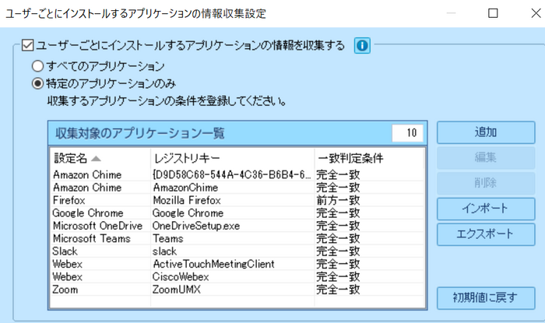
Task: Select the AmazonChime registry key cell
Action: coord(232,188)
